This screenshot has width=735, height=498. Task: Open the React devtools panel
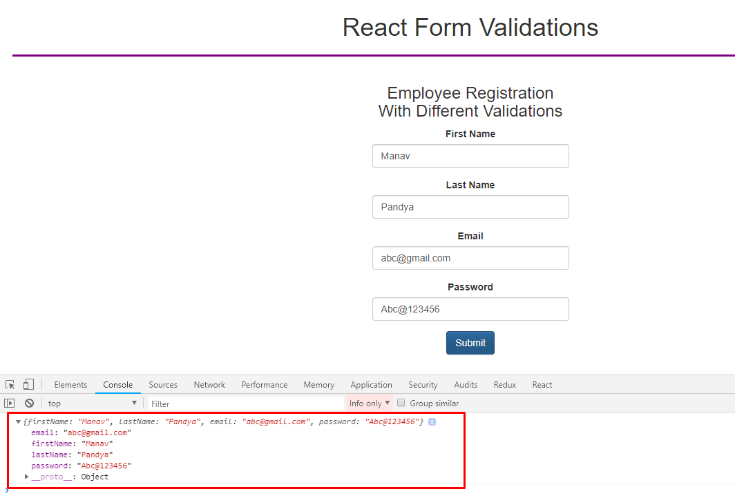(542, 384)
